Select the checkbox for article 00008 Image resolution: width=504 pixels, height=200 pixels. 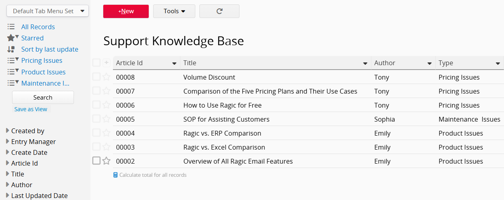point(96,77)
